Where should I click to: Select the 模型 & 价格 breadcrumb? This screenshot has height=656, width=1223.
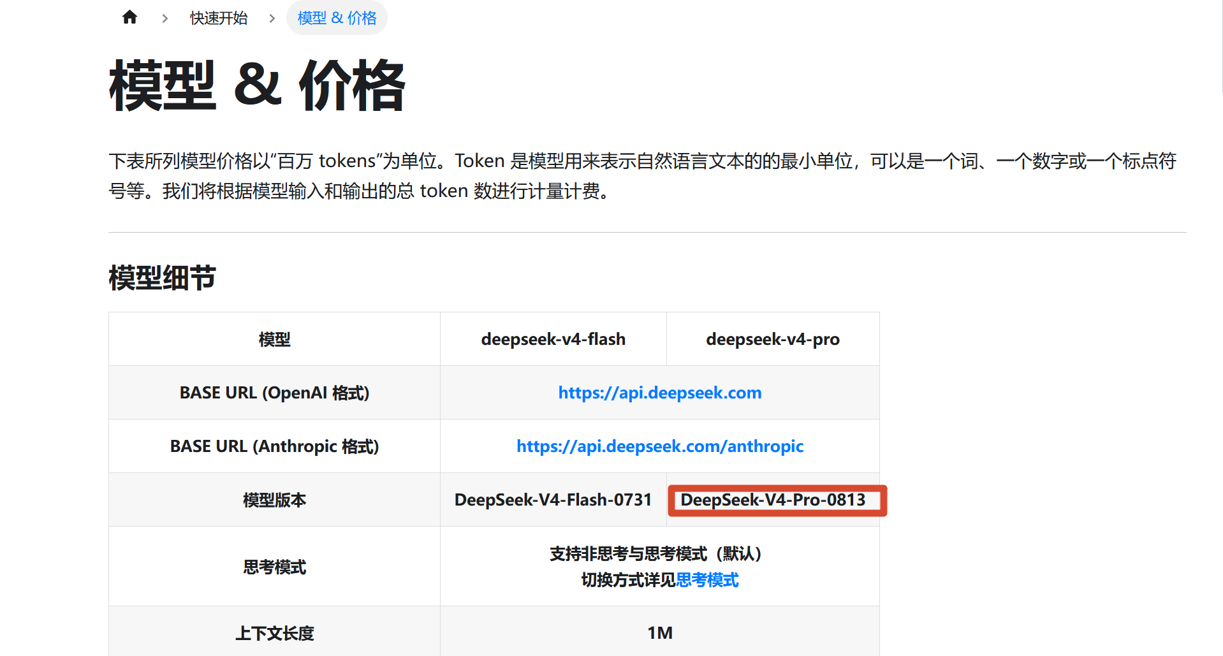tap(337, 18)
